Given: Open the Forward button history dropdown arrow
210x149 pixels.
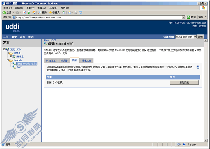Looking at the screenshot, I should [21, 13].
